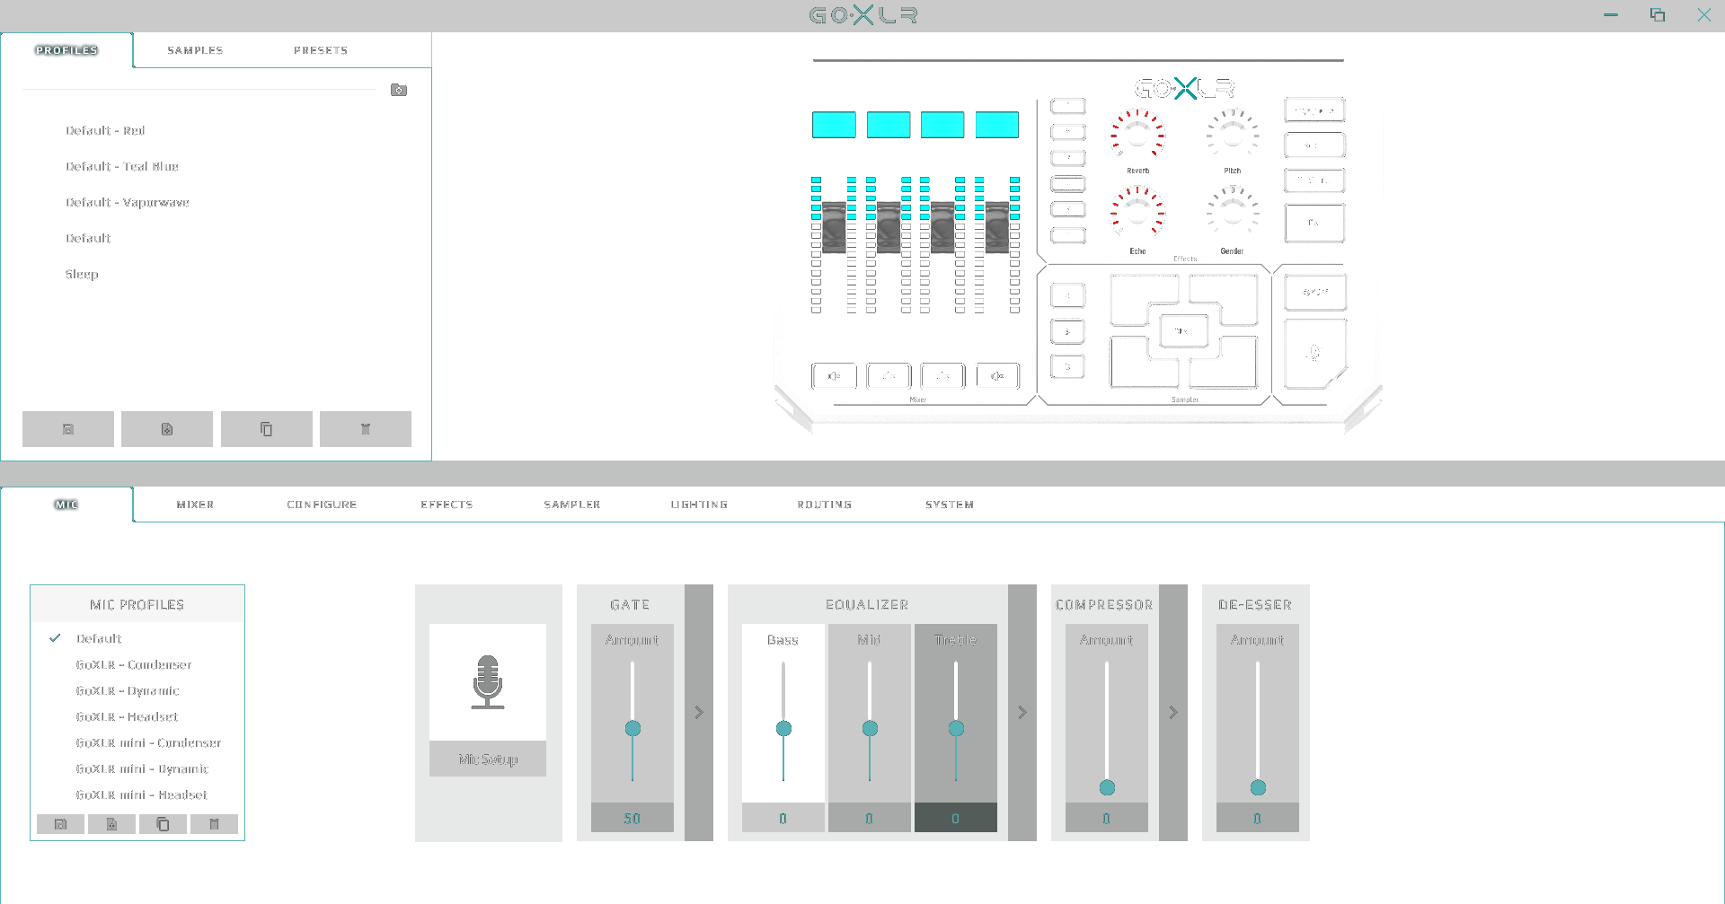Open the Lighting tab
Screen dimensions: 1725x904
coord(699,505)
